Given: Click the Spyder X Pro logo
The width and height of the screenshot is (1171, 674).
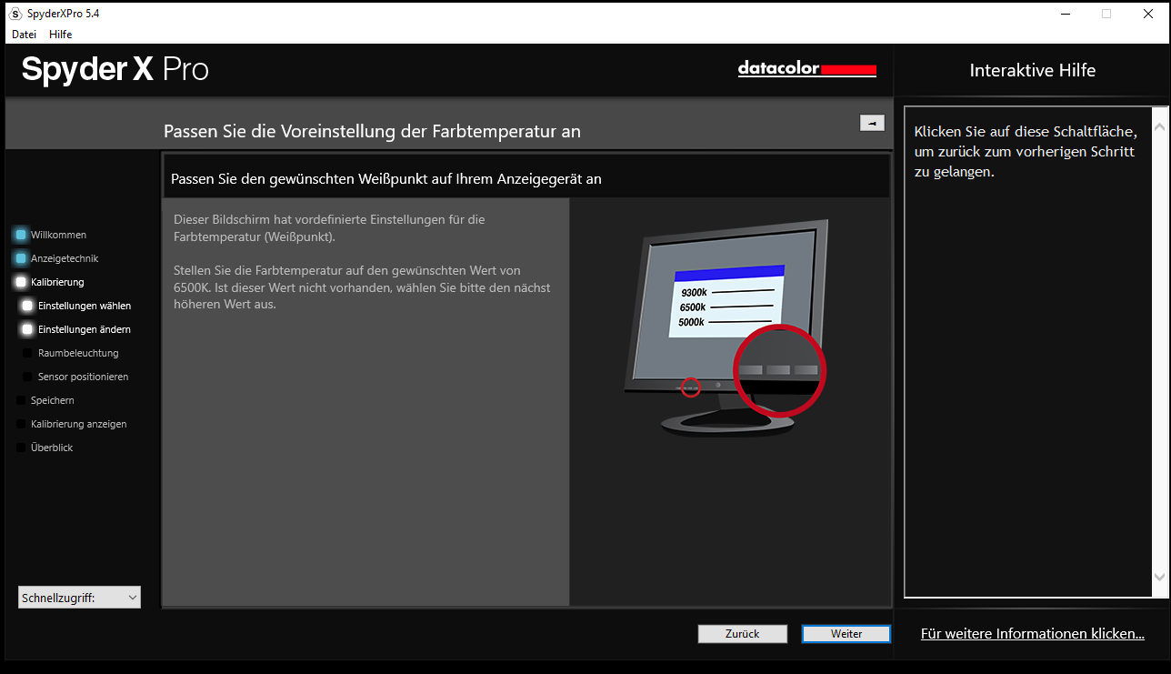Looking at the screenshot, I should pos(115,69).
